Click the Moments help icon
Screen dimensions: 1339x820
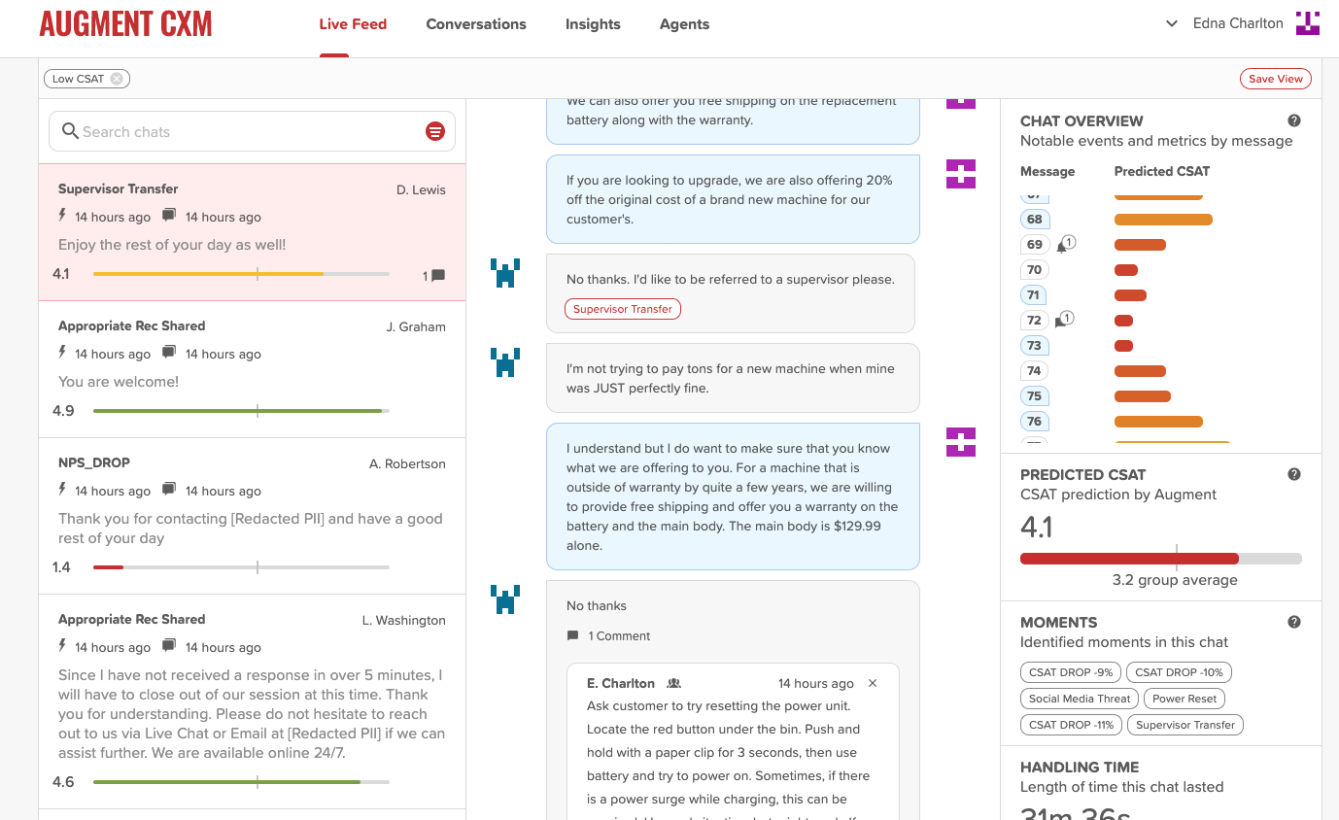(1294, 623)
